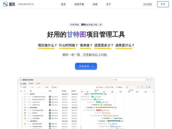Click the fullscreen icon in preview header
Viewport: 172px width, 129px height.
click(151, 80)
